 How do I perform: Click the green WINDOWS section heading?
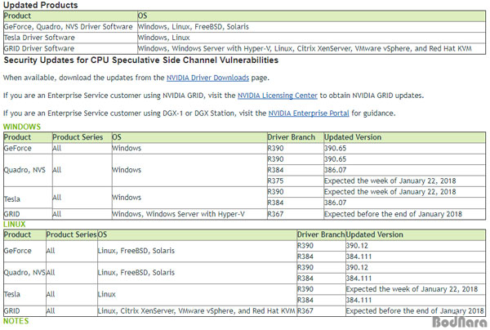pos(22,127)
